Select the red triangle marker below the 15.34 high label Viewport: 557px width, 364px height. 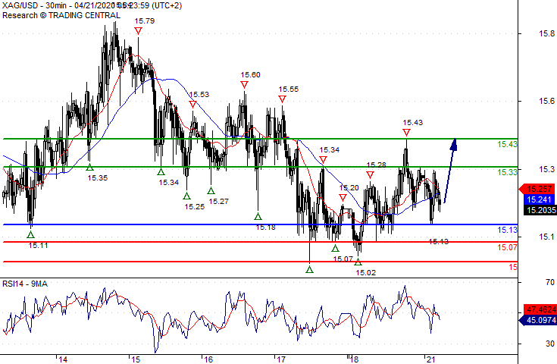(323, 160)
